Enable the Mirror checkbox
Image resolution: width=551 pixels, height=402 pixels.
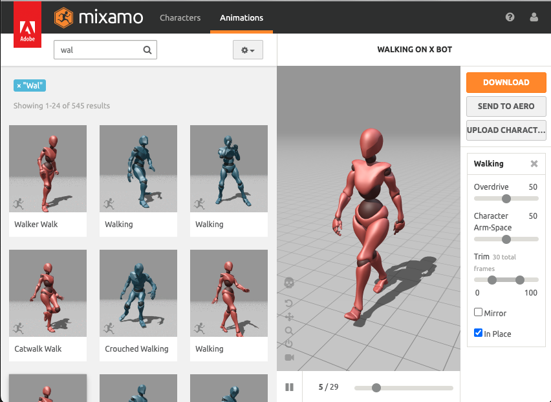point(478,312)
